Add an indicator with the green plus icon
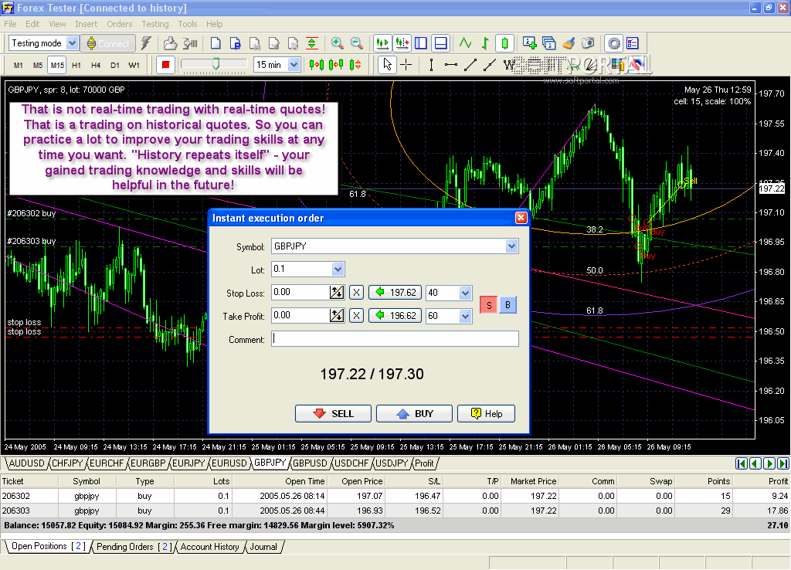Viewport: 791px width, 570px height. point(529,43)
